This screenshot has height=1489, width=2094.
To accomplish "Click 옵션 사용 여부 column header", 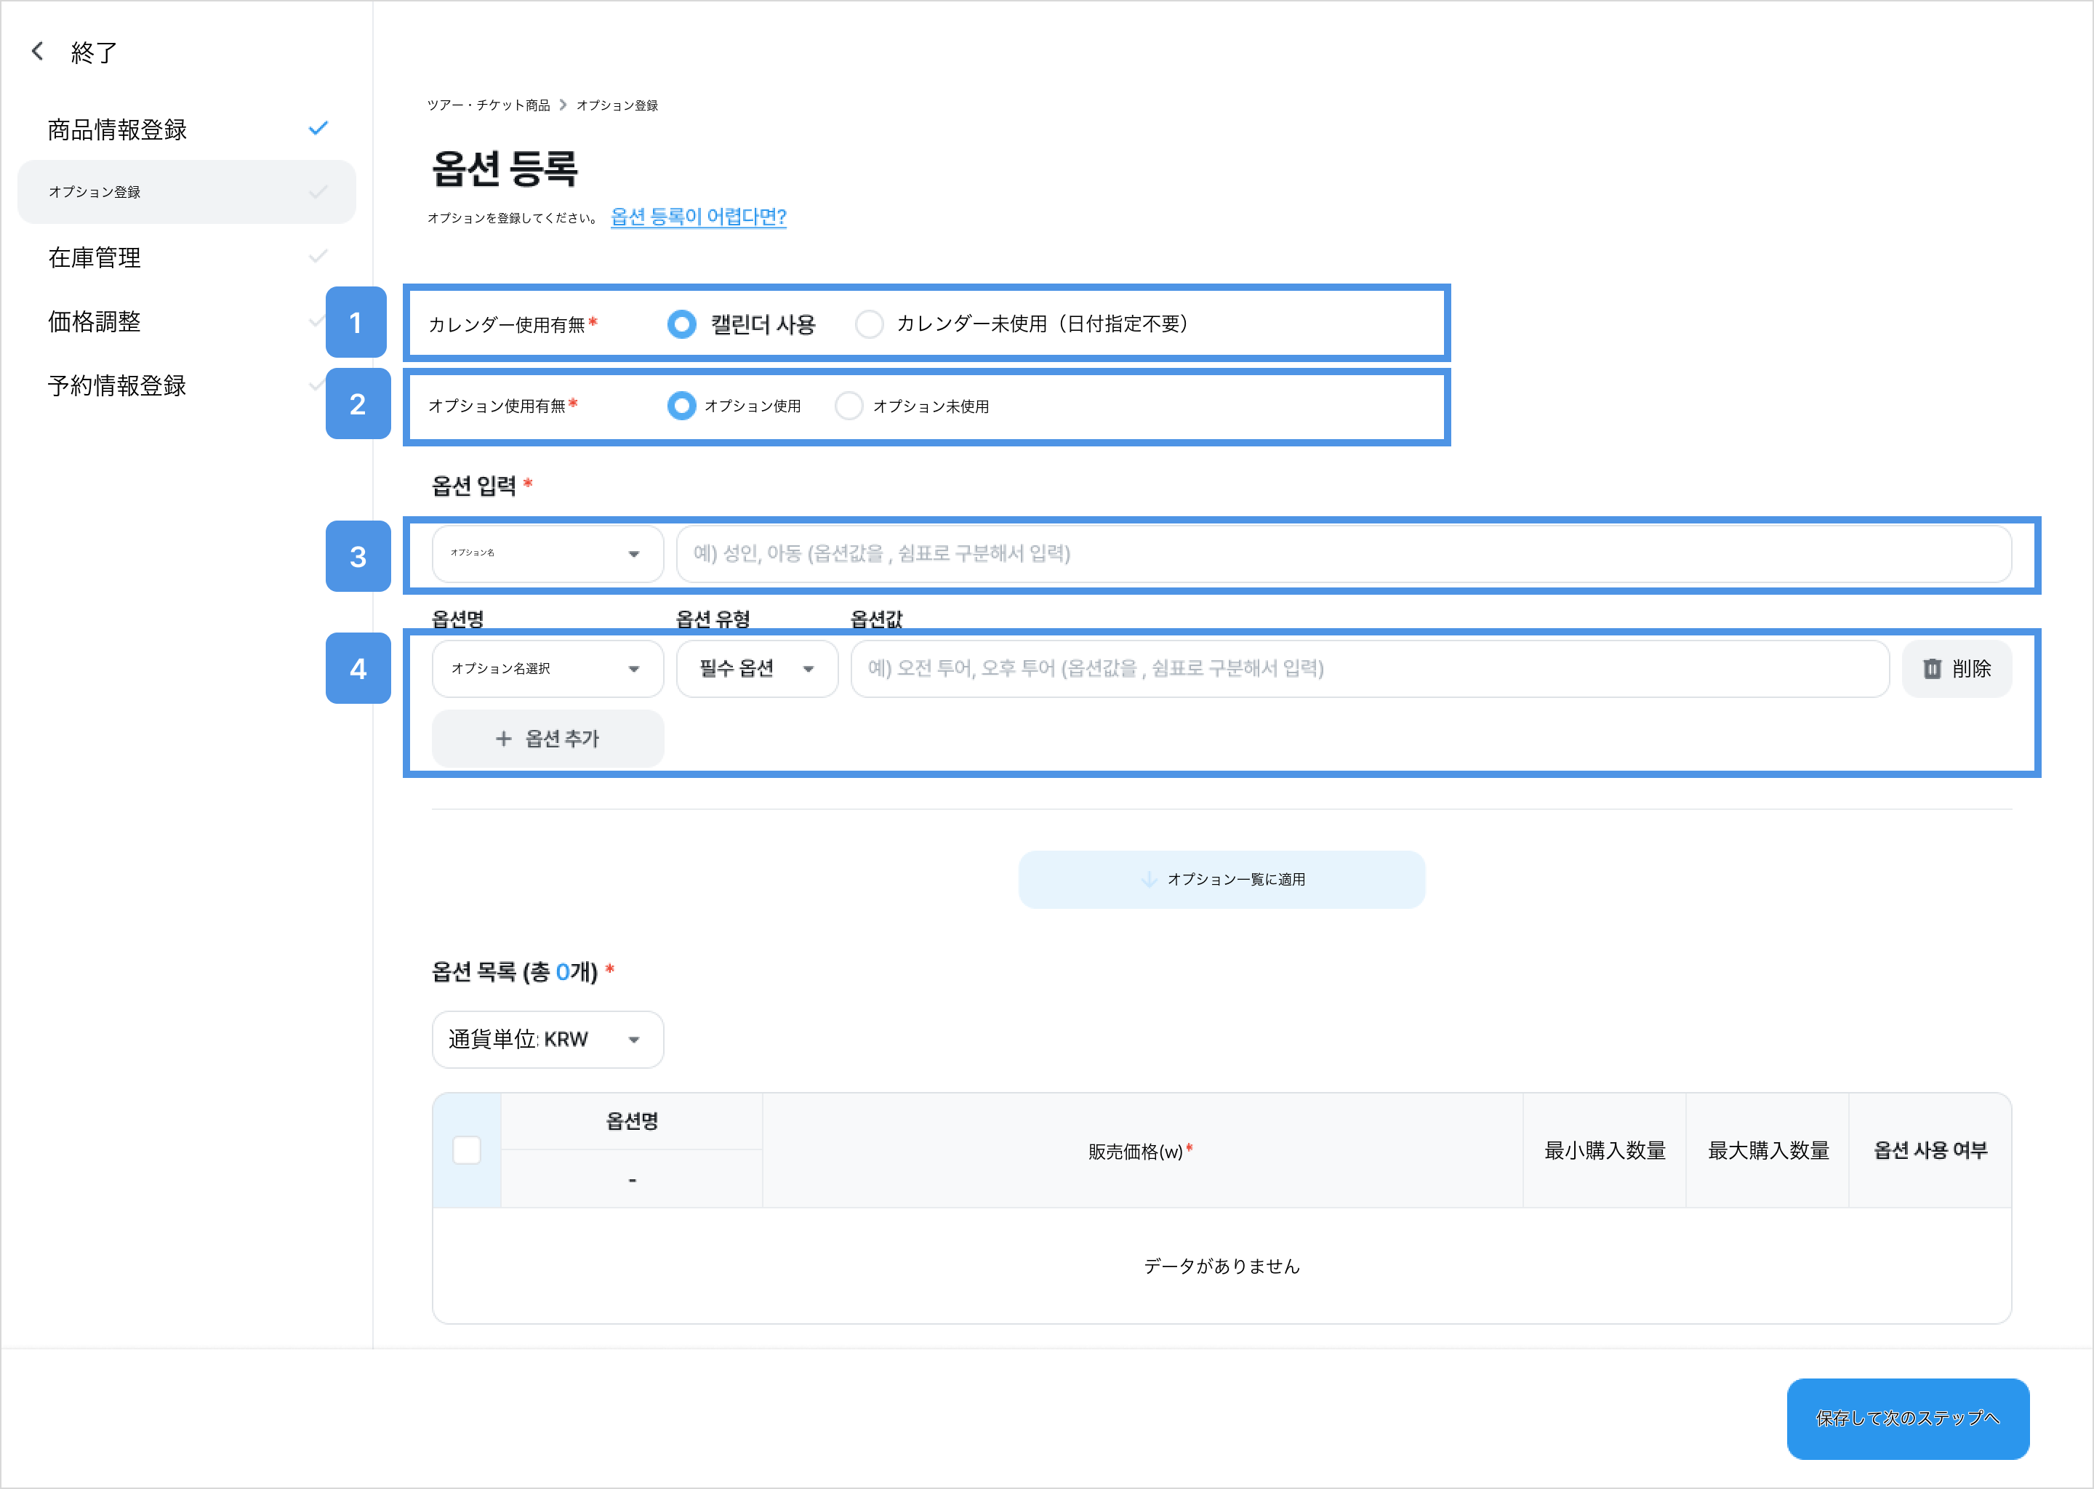I will (1930, 1151).
